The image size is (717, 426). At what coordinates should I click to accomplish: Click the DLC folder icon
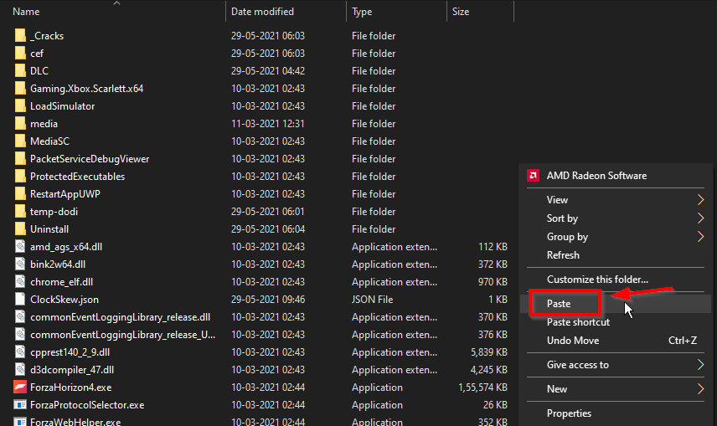click(x=20, y=71)
